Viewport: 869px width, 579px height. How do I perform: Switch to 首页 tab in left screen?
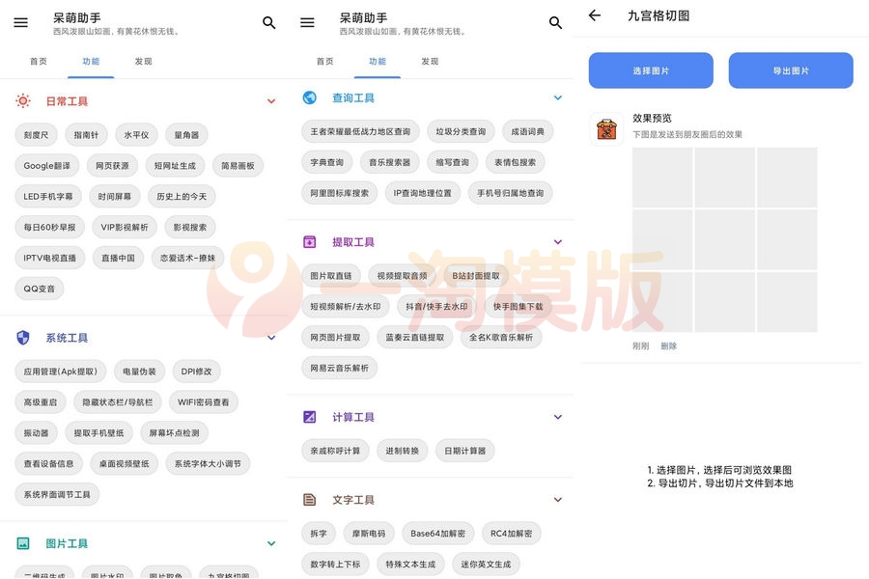(39, 62)
